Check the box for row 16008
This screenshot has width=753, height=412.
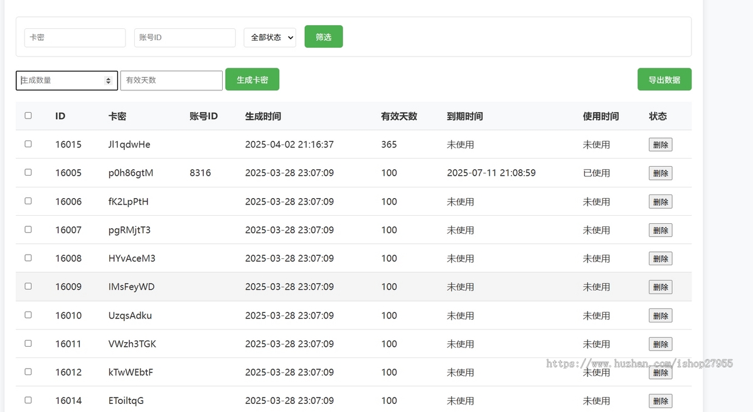click(28, 258)
